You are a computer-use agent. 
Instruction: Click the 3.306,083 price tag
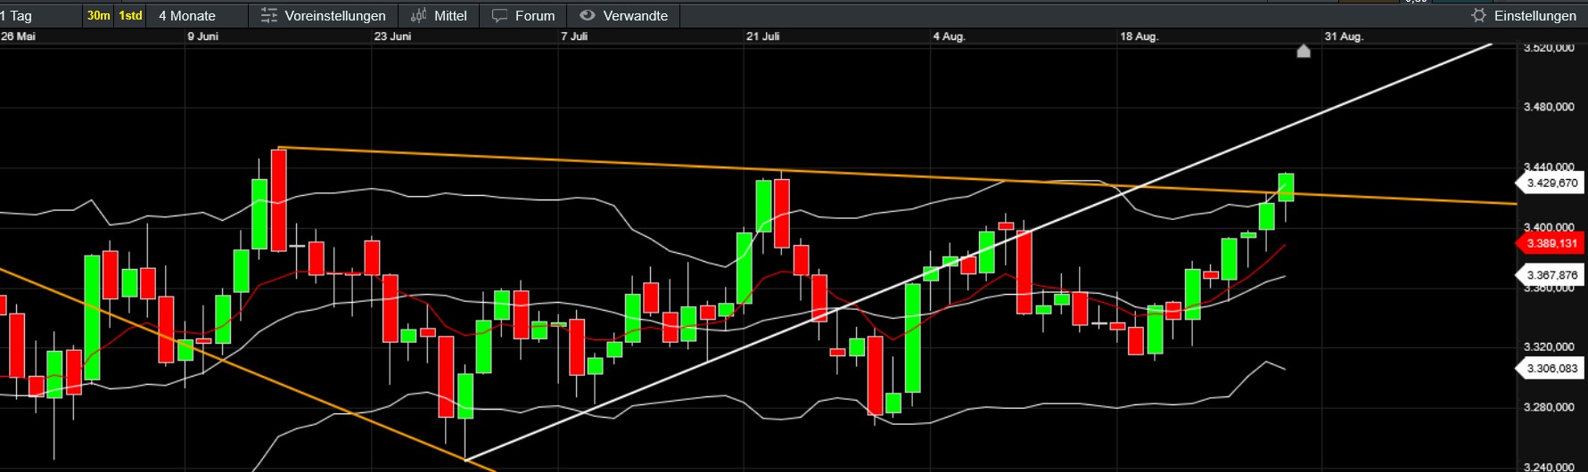coord(1550,368)
